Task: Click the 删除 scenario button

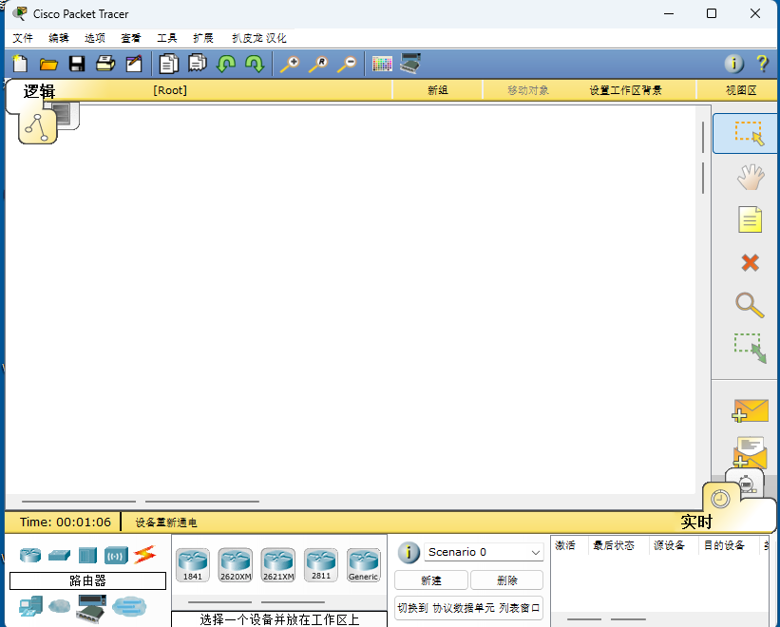Action: pyautogui.click(x=507, y=580)
